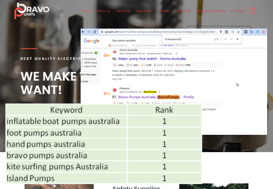The width and height of the screenshot is (273, 189).
Task: Click the padlock site info icon
Action: point(102,32)
